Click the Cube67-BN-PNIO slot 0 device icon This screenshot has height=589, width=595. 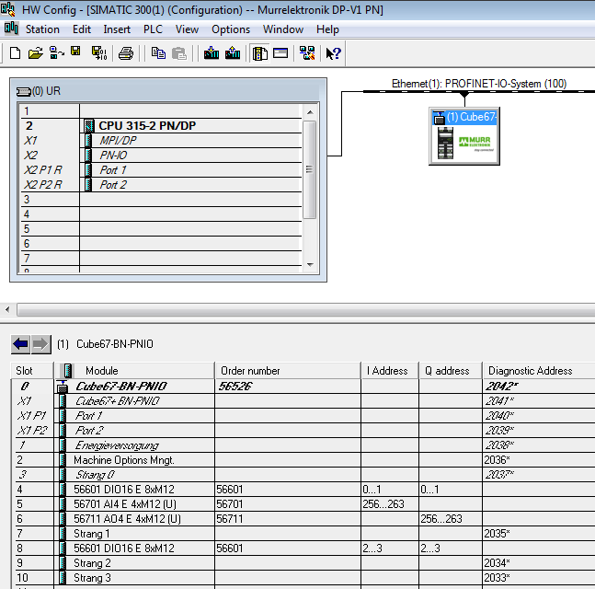click(x=63, y=387)
